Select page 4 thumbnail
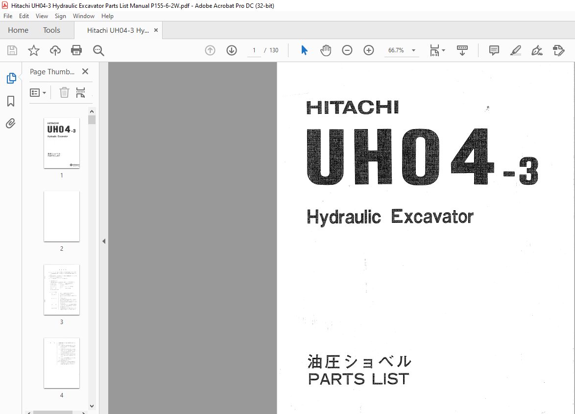Screen dimensions: 575x414 click(x=62, y=363)
